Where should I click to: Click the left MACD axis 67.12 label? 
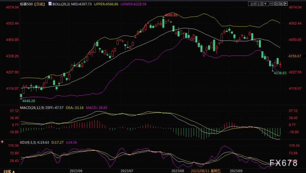pyautogui.click(x=15, y=111)
